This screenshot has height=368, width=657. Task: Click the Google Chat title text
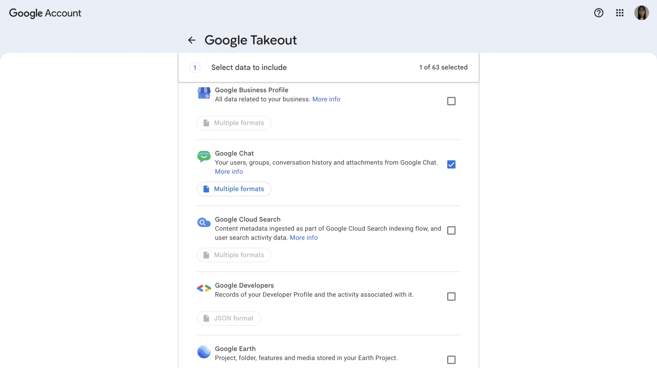click(x=234, y=153)
